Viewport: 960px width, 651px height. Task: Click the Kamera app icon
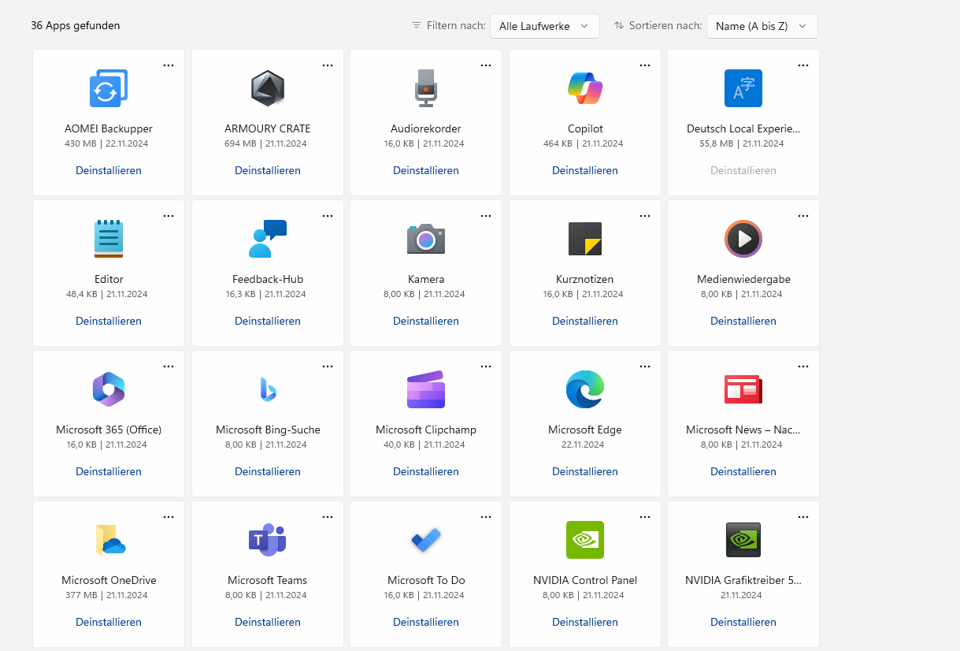(x=426, y=239)
